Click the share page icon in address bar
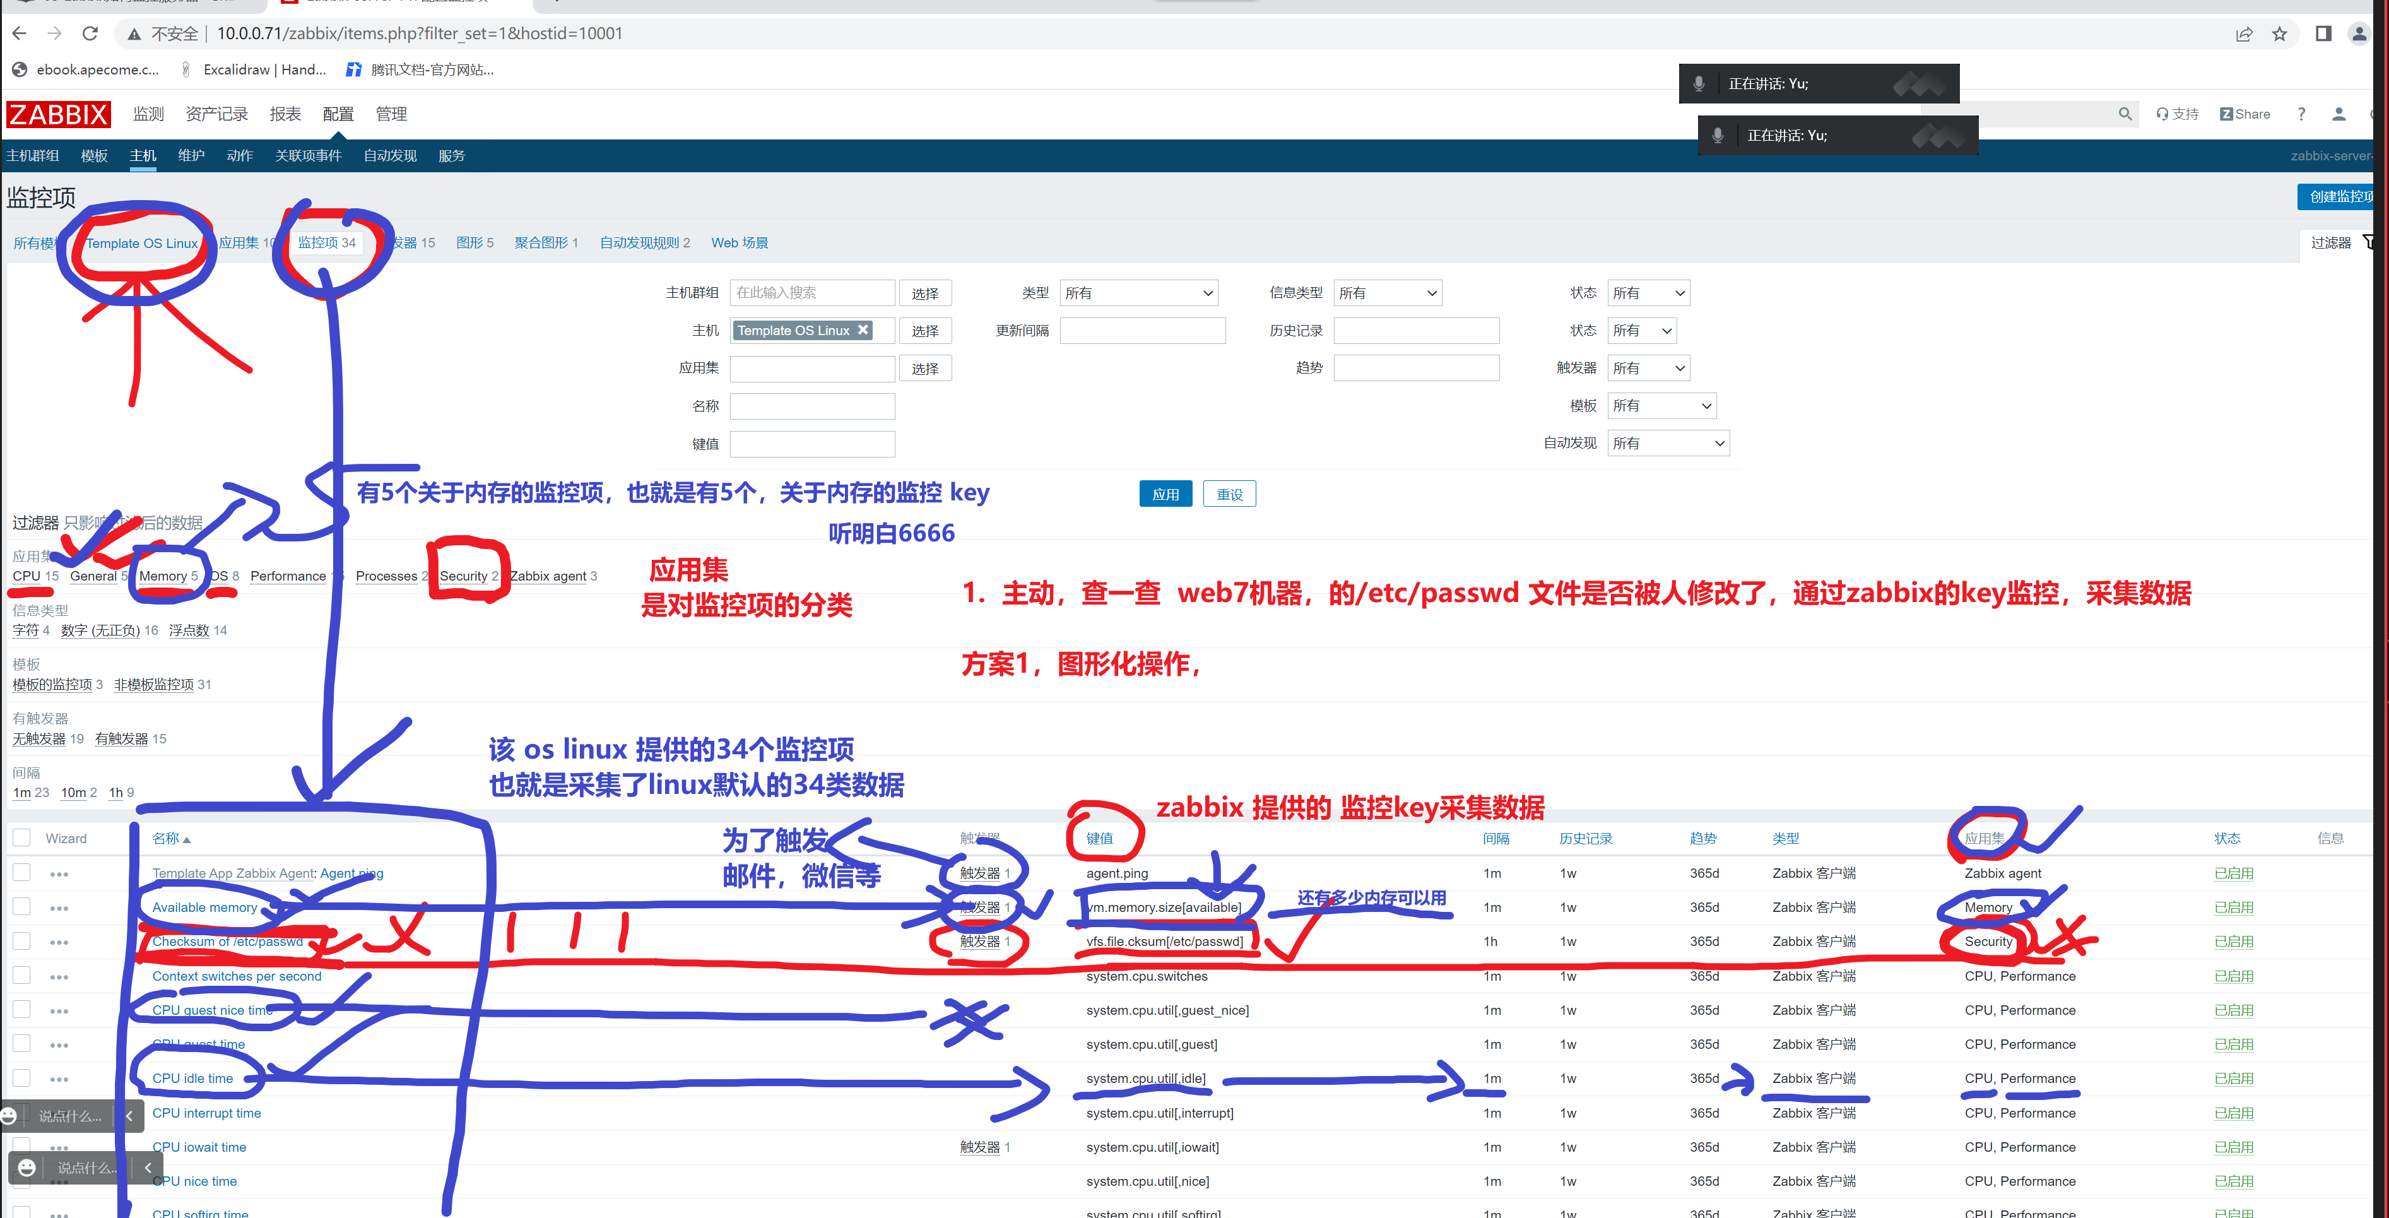The width and height of the screenshot is (2389, 1218). coord(2243,34)
